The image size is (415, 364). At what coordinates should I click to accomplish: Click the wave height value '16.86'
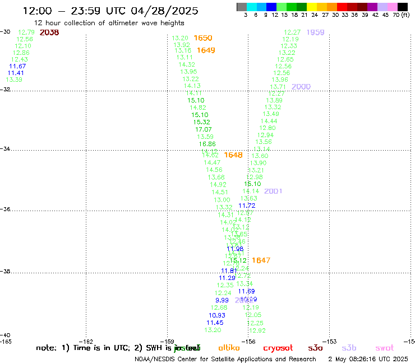tap(208, 144)
